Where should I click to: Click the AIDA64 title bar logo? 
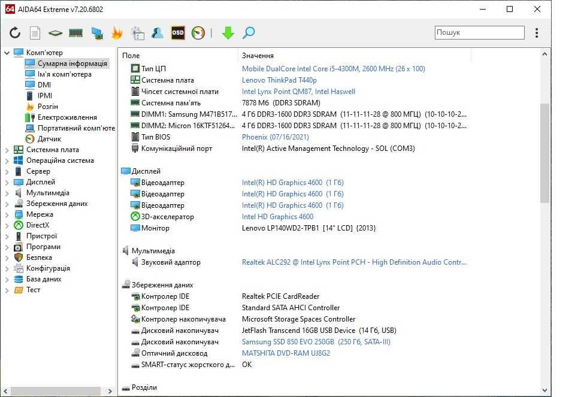(x=10, y=9)
